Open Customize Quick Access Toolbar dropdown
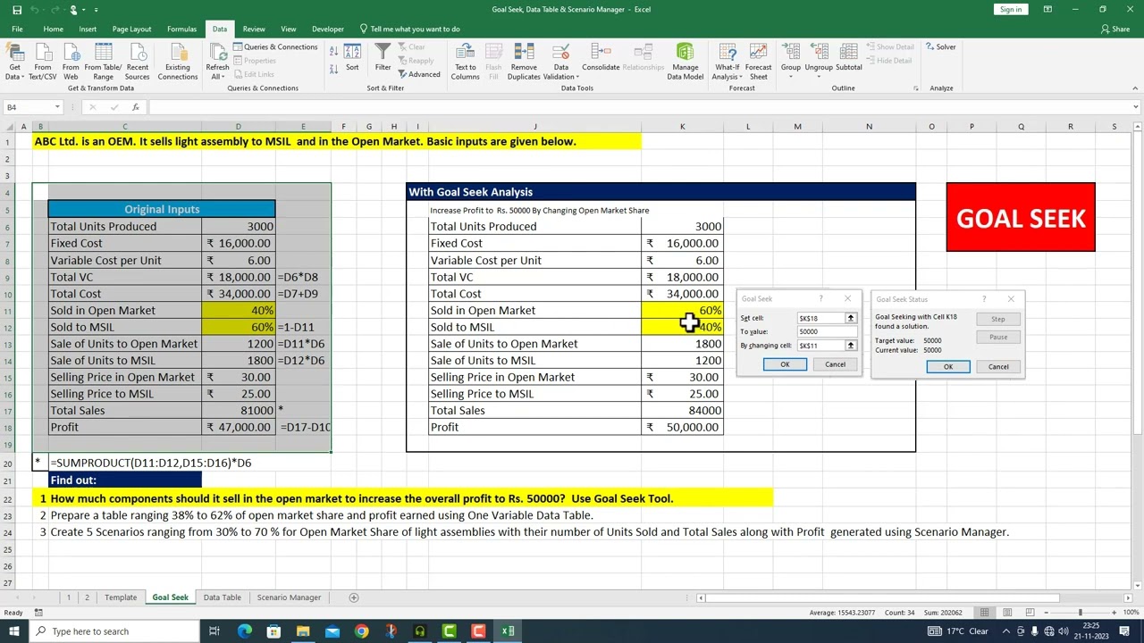 tap(96, 10)
